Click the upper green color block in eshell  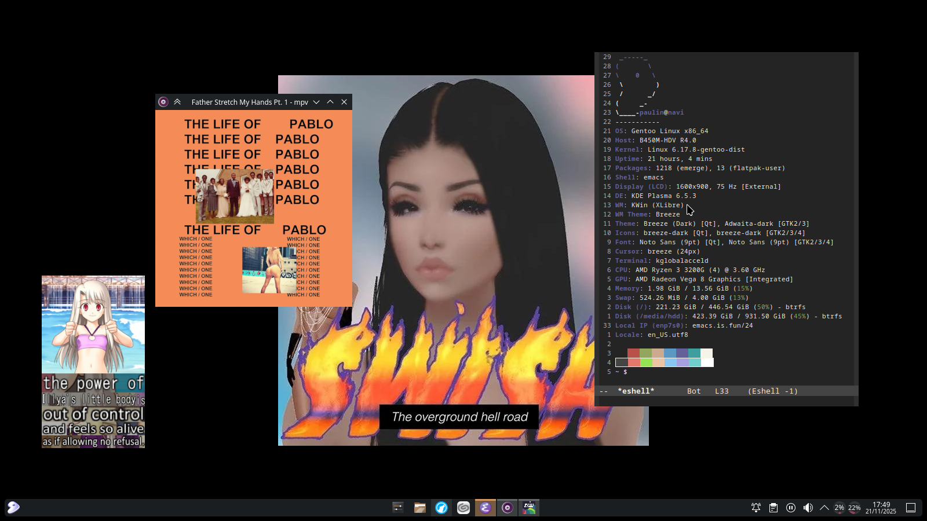click(x=645, y=353)
